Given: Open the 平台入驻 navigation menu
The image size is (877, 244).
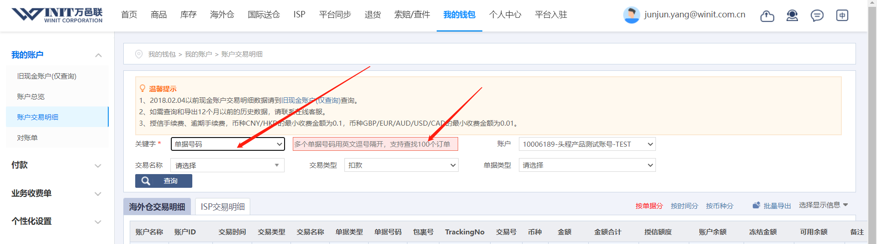Looking at the screenshot, I should click(551, 15).
